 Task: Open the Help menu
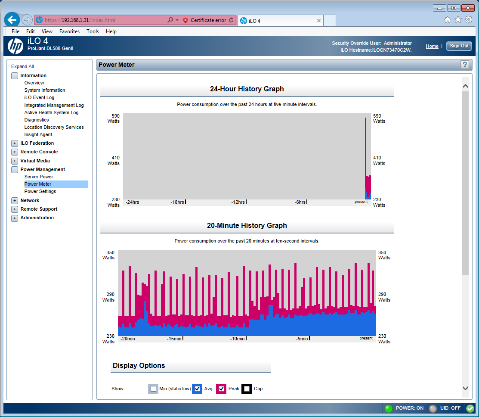pos(111,31)
